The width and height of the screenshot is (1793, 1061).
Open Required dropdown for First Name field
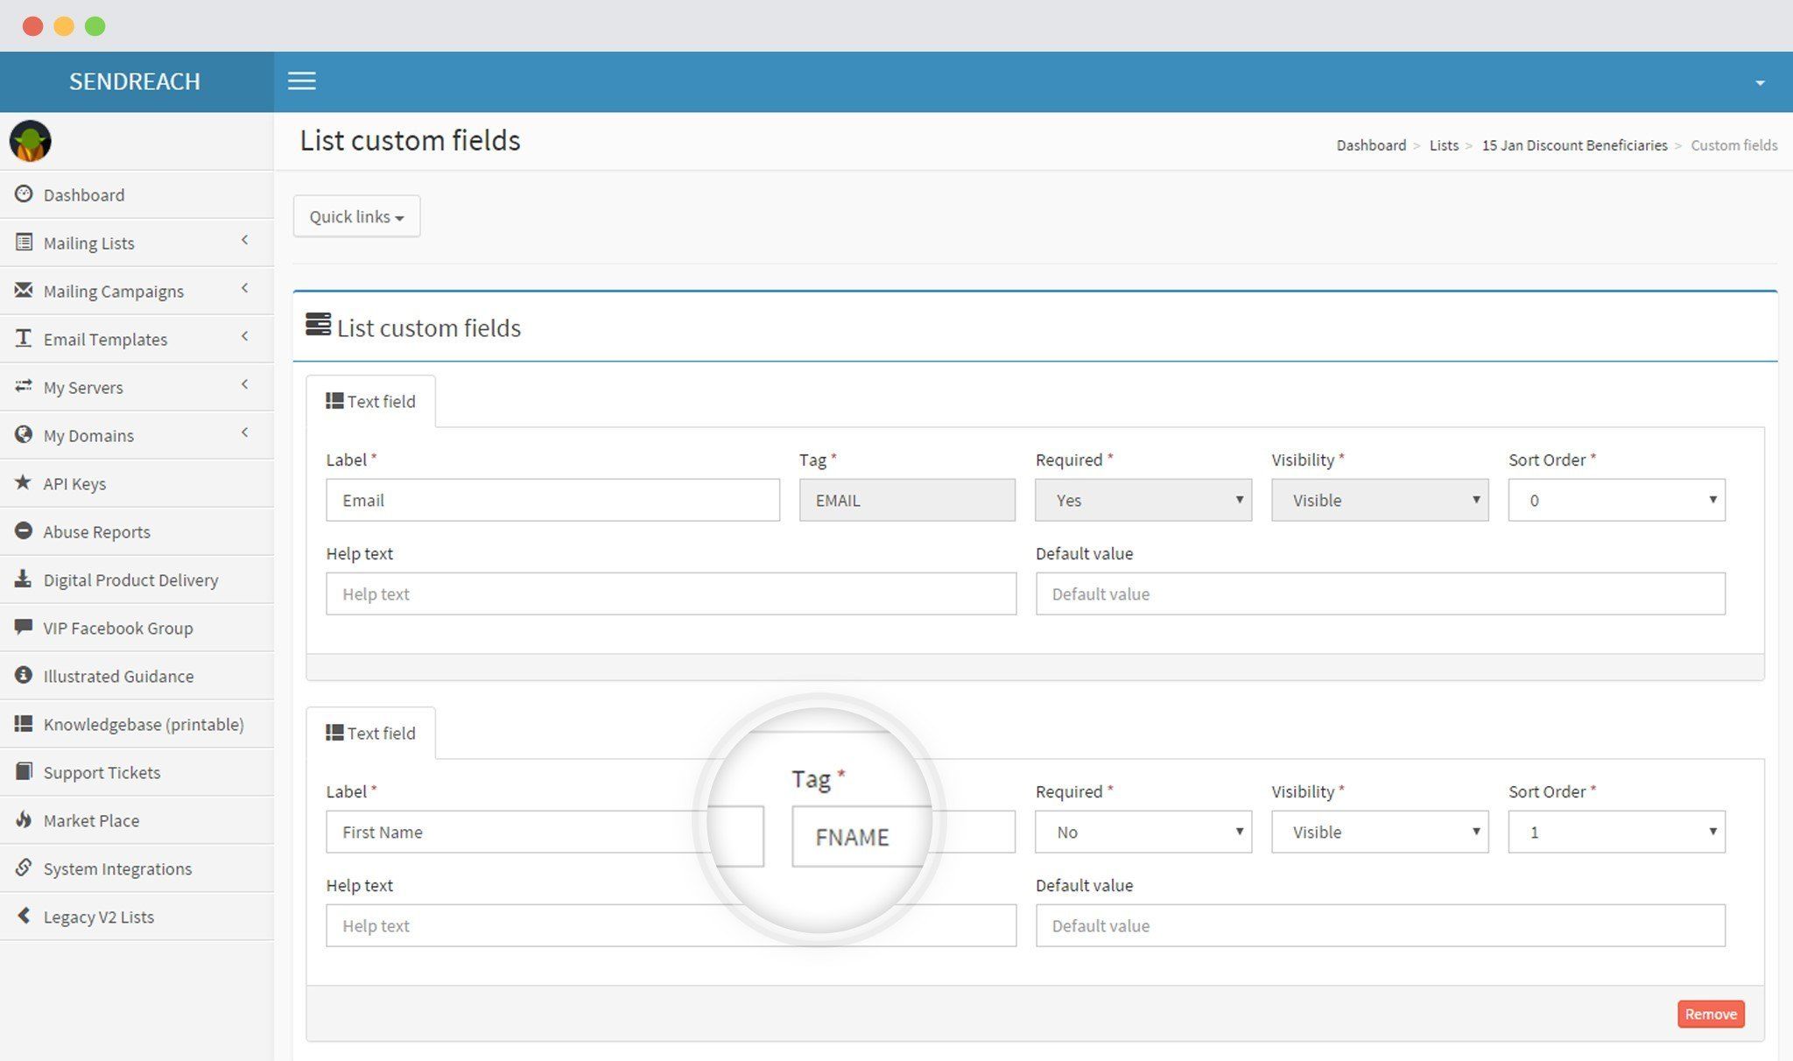(x=1143, y=832)
